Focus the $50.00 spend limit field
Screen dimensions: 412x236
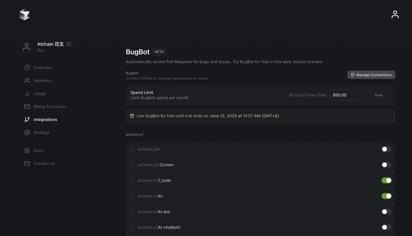click(x=348, y=95)
